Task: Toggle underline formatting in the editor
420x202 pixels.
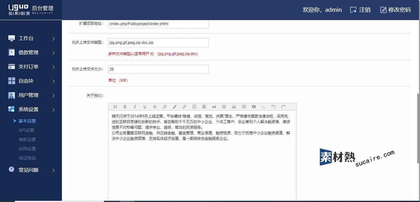Action: click(x=145, y=107)
